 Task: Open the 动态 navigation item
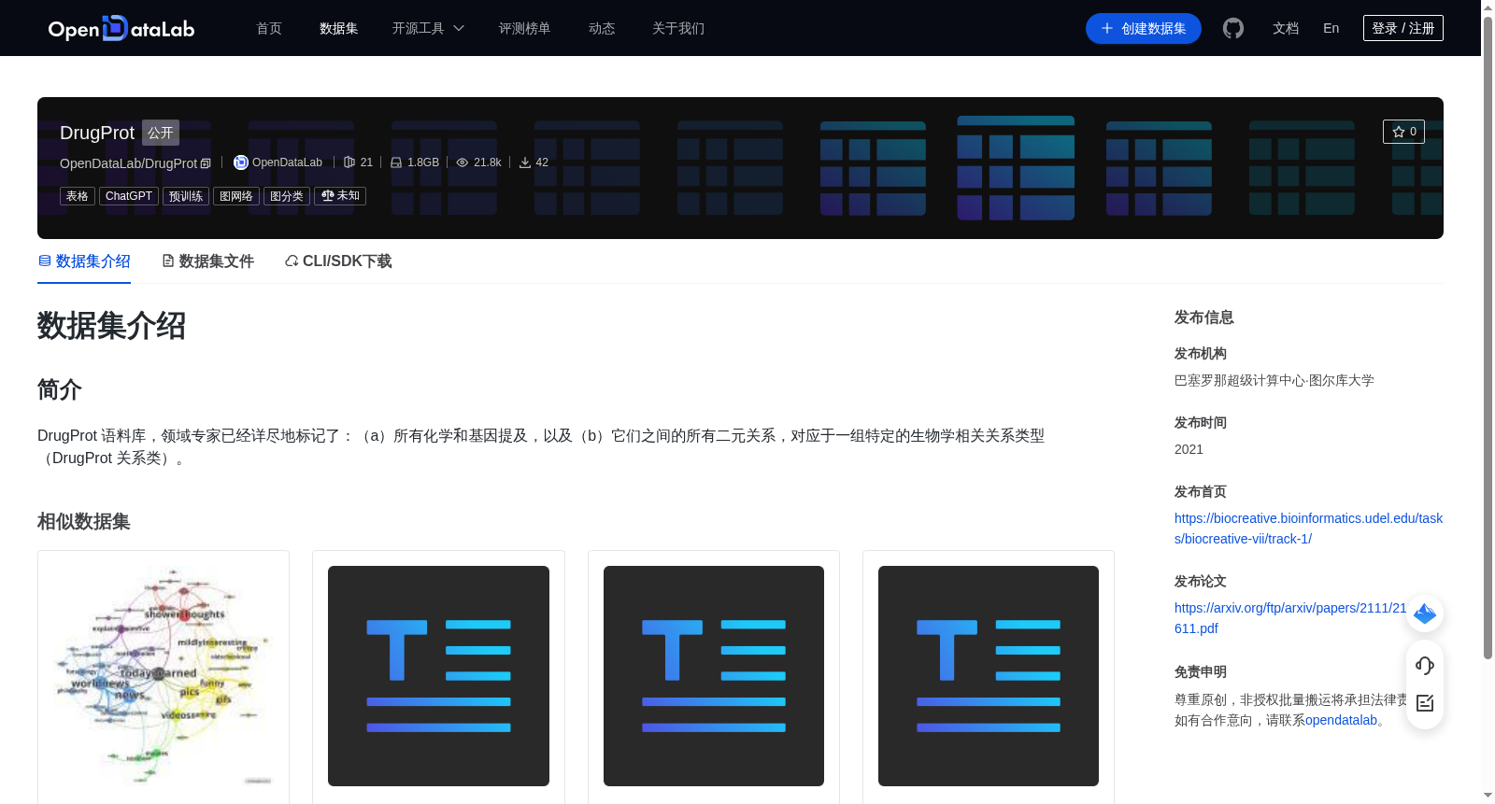[602, 28]
